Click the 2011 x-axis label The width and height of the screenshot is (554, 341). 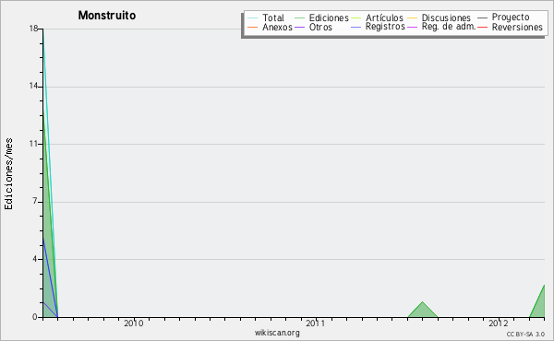click(x=315, y=323)
